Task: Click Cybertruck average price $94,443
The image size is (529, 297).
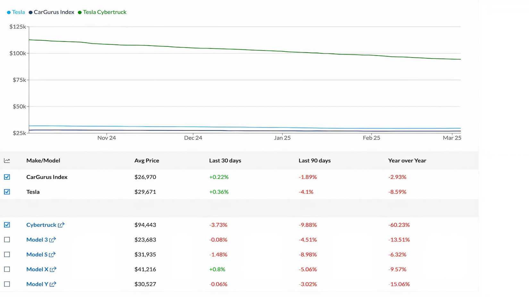Action: tap(145, 225)
